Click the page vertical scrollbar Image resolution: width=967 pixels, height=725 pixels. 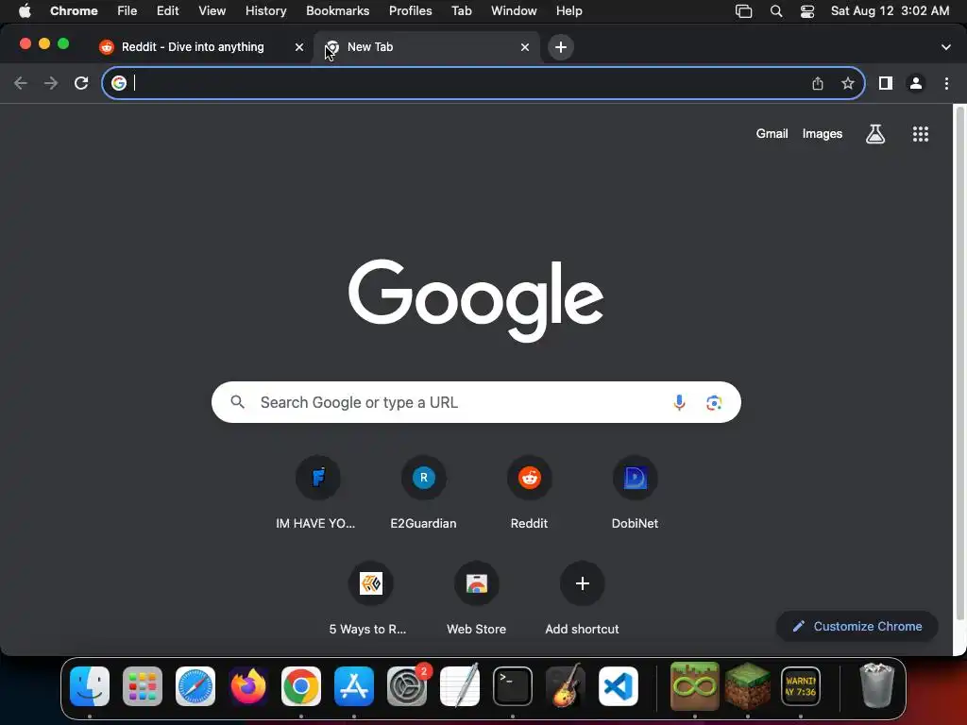959,363
